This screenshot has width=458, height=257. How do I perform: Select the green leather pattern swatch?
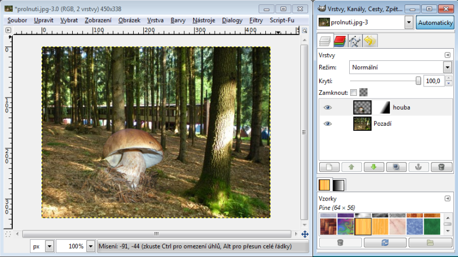click(432, 227)
